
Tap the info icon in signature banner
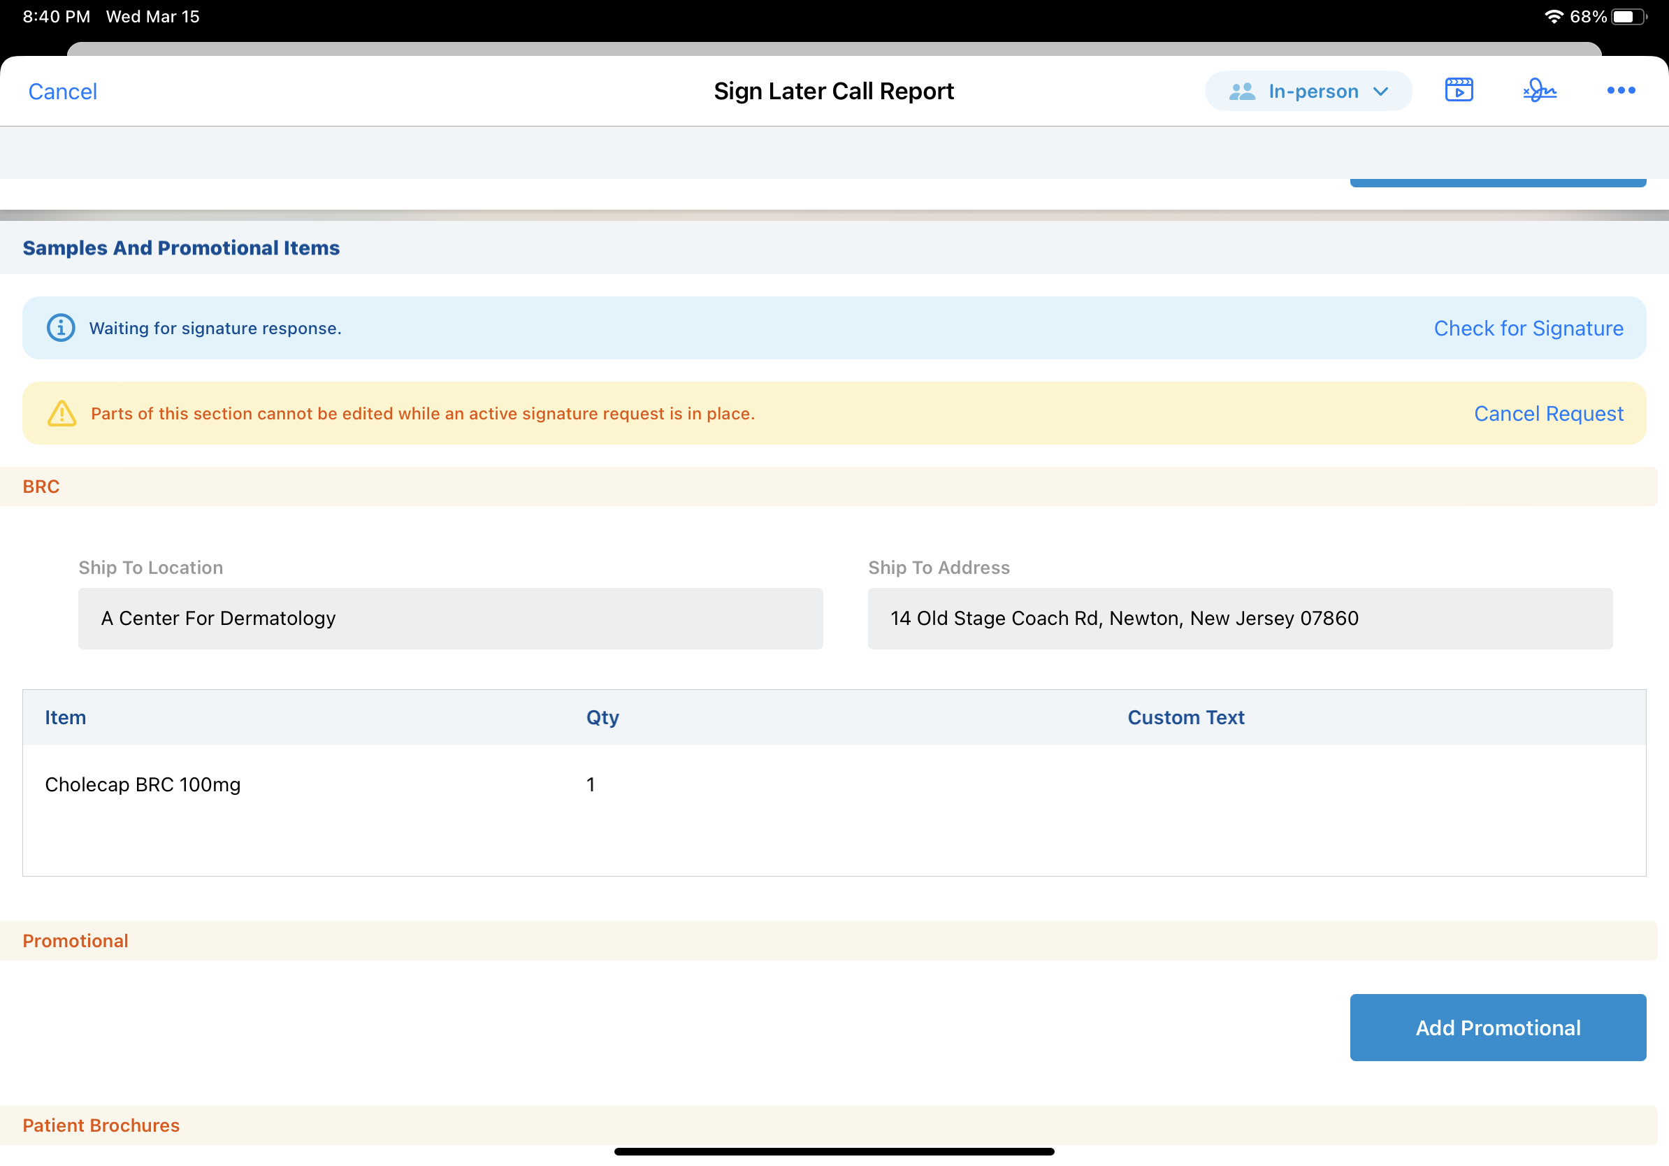(x=61, y=328)
